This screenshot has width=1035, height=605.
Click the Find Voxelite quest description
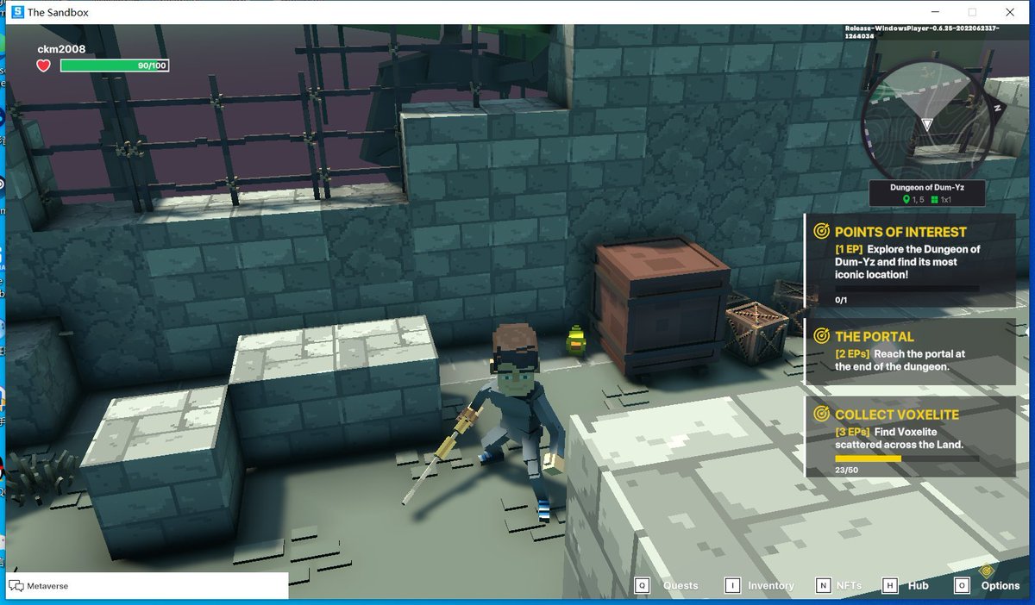tap(899, 439)
